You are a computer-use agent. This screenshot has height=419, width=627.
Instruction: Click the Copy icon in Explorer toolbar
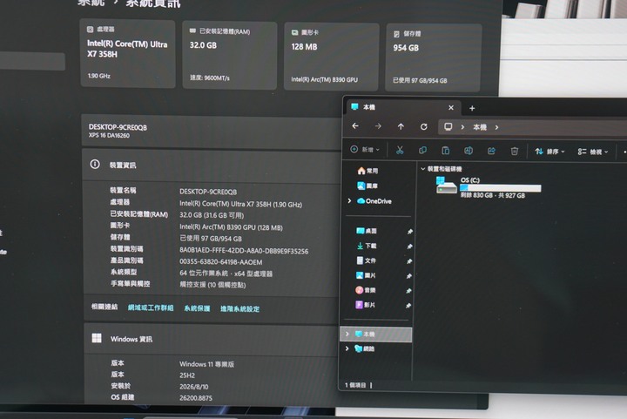(422, 151)
